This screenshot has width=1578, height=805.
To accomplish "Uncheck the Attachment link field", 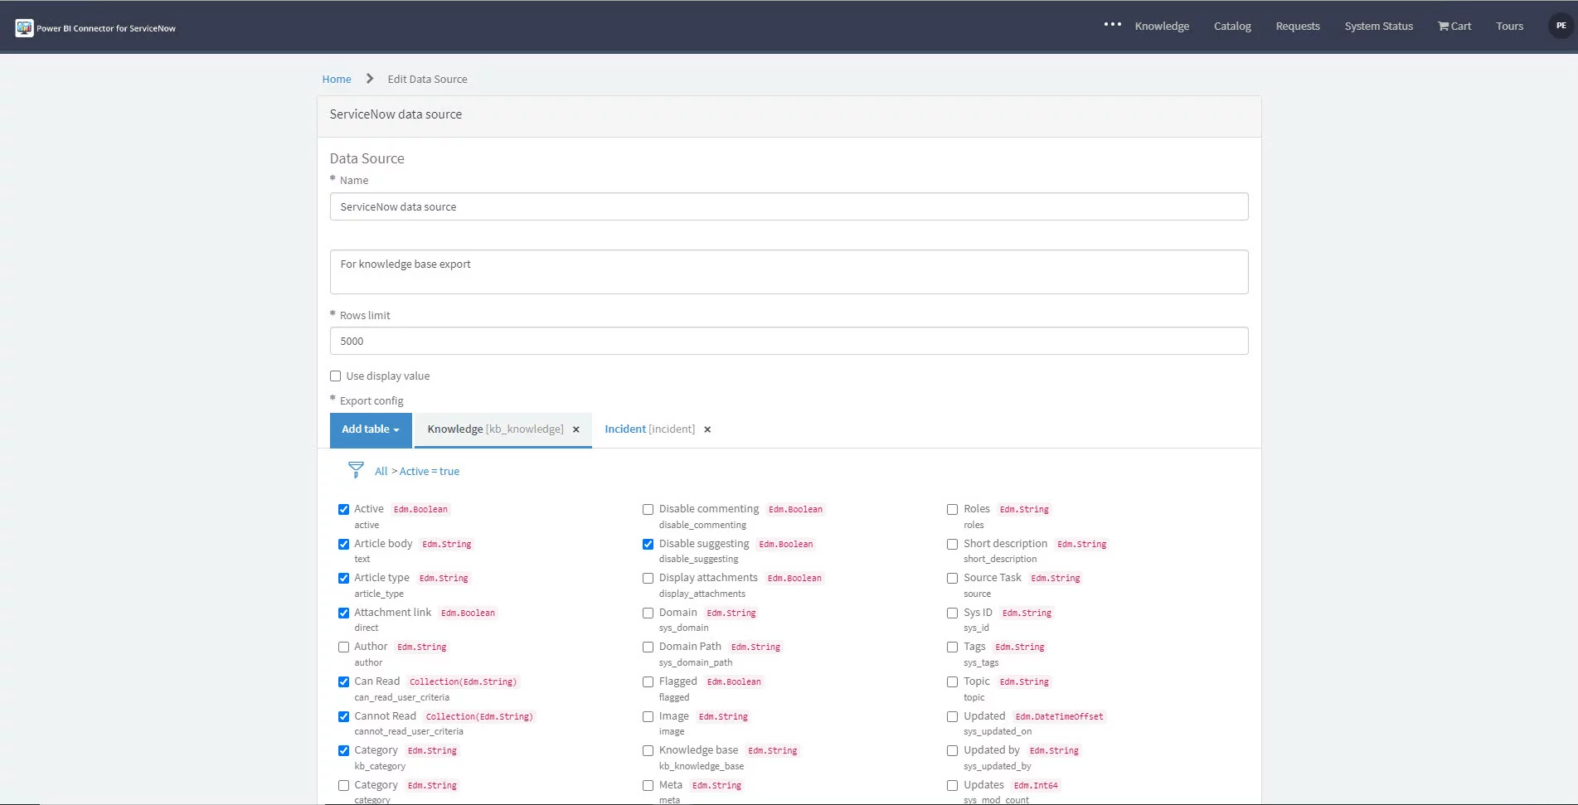I will pyautogui.click(x=343, y=613).
